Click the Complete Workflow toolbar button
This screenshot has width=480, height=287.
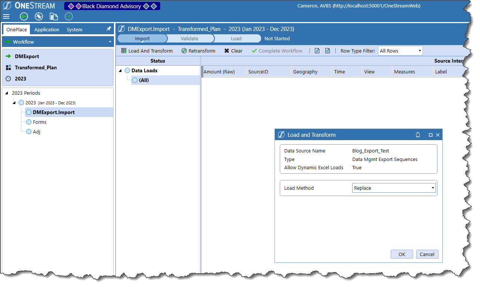(277, 51)
